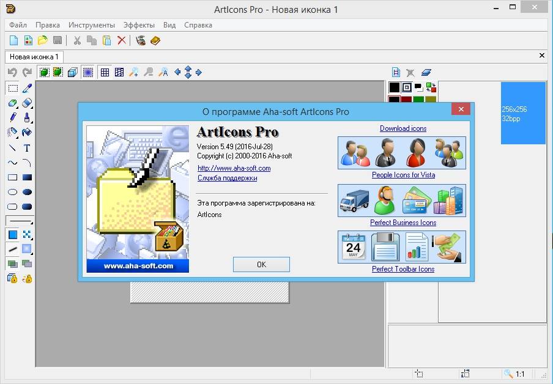Select the outlined ellipse tool
The image size is (553, 384).
click(13, 192)
